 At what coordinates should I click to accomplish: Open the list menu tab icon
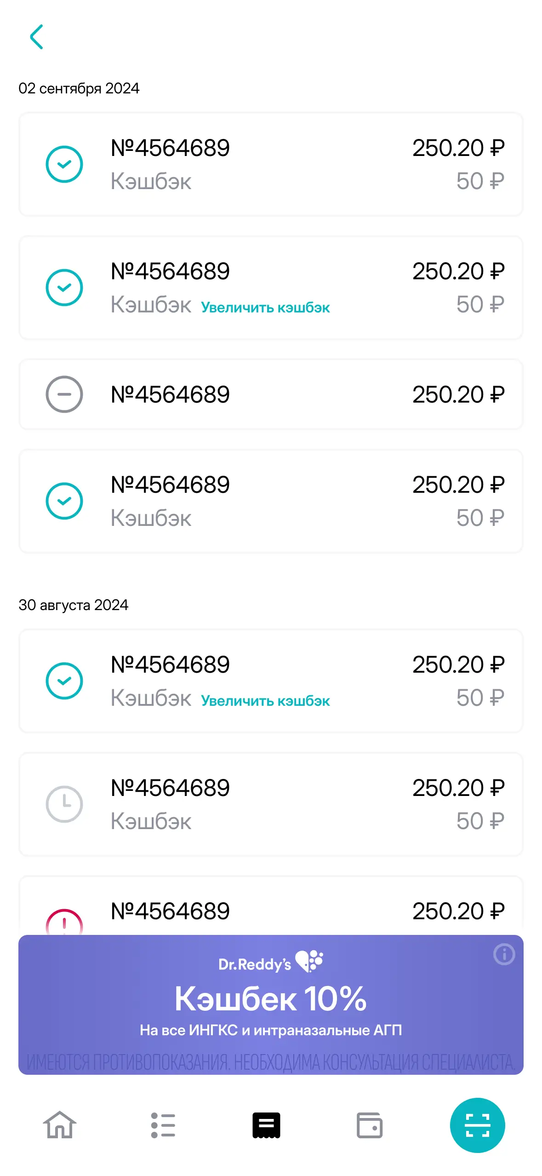(163, 1125)
